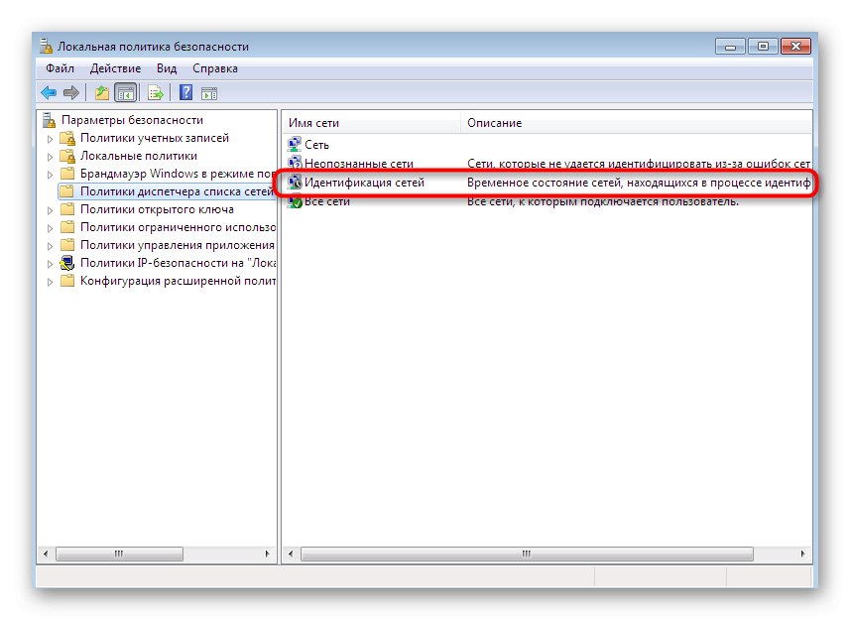Click description 'Временное состояние сетей'
The width and height of the screenshot is (850, 620).
639,183
